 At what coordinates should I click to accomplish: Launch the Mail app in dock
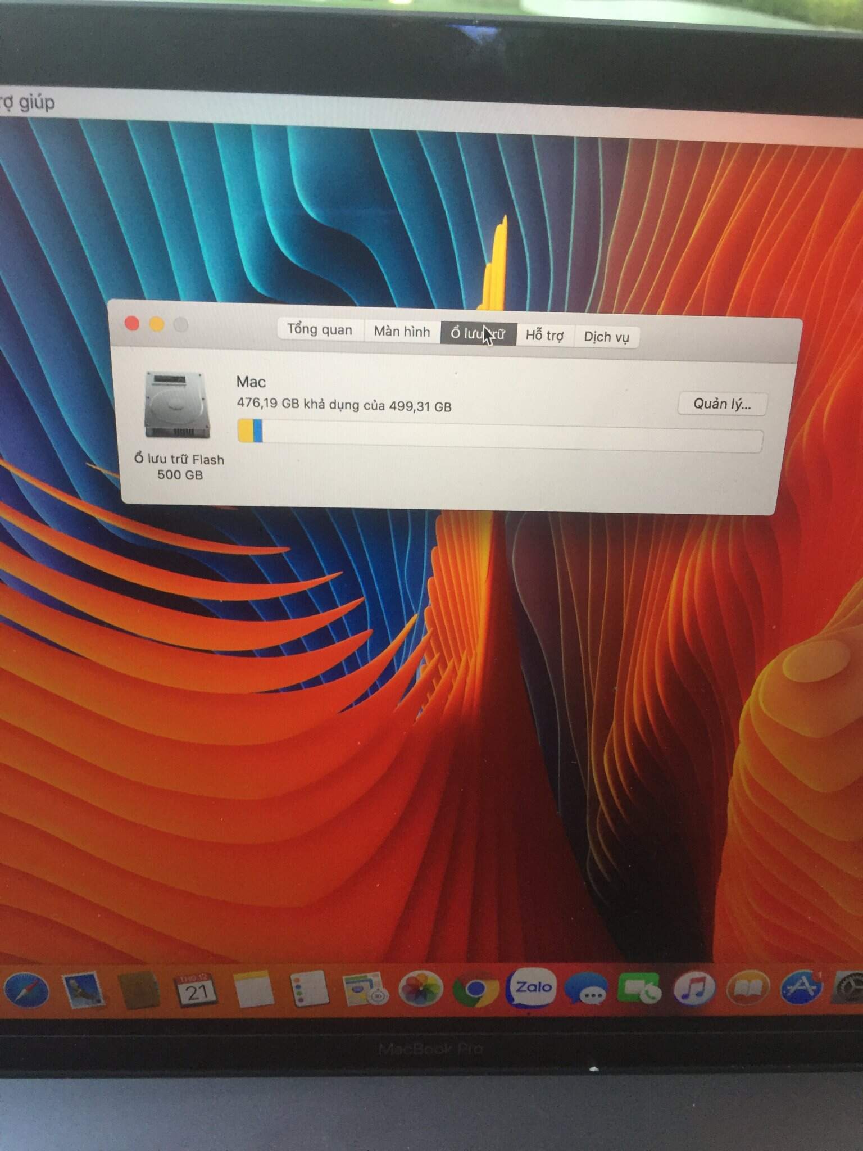(83, 990)
